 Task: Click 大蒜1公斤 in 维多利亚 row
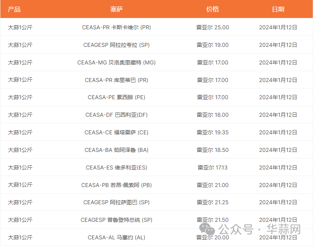20,168
